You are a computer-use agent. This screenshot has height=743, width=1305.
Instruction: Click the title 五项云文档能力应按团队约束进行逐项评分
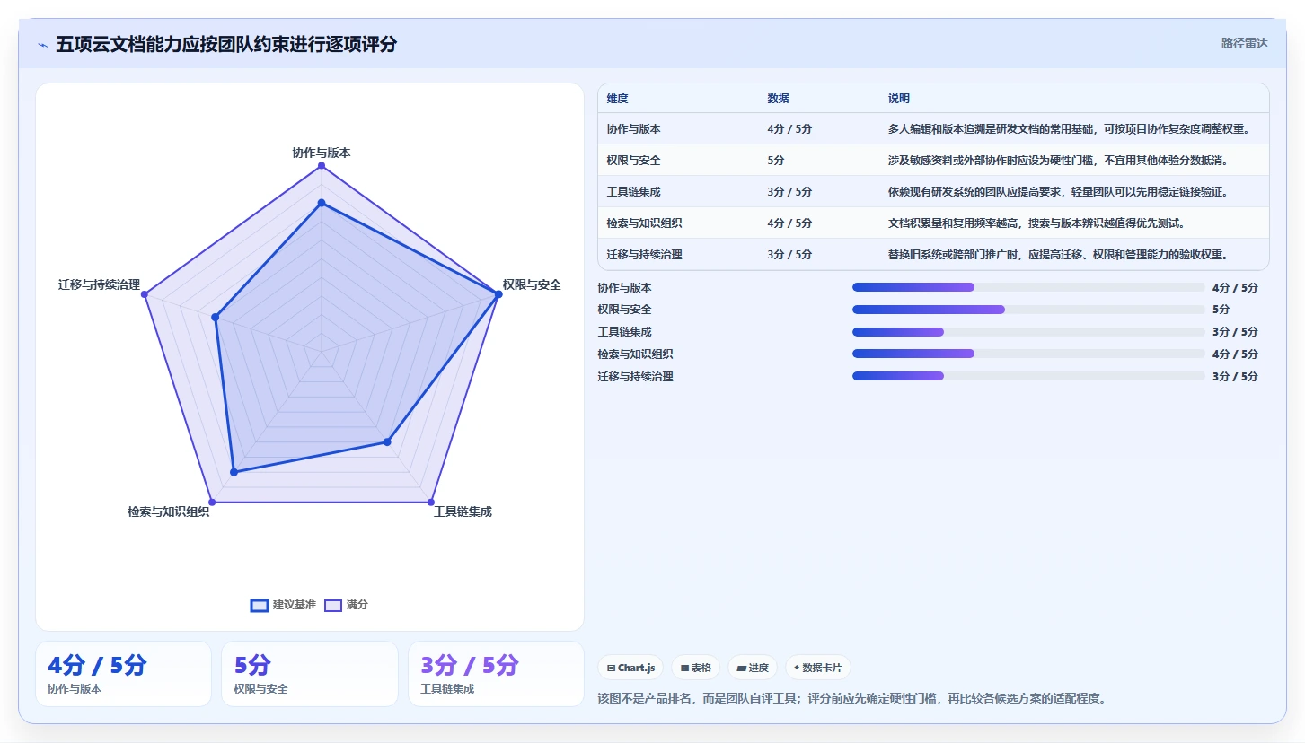(x=226, y=45)
